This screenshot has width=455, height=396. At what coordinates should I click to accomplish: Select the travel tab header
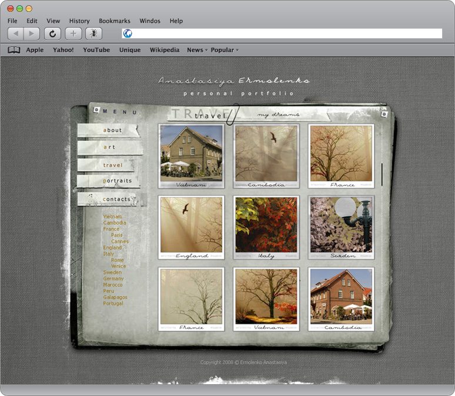click(210, 116)
